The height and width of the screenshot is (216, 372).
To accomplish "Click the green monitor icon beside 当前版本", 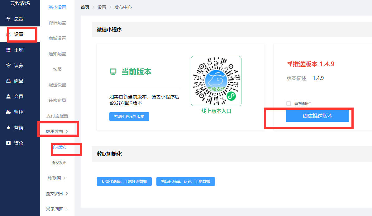I will [113, 71].
